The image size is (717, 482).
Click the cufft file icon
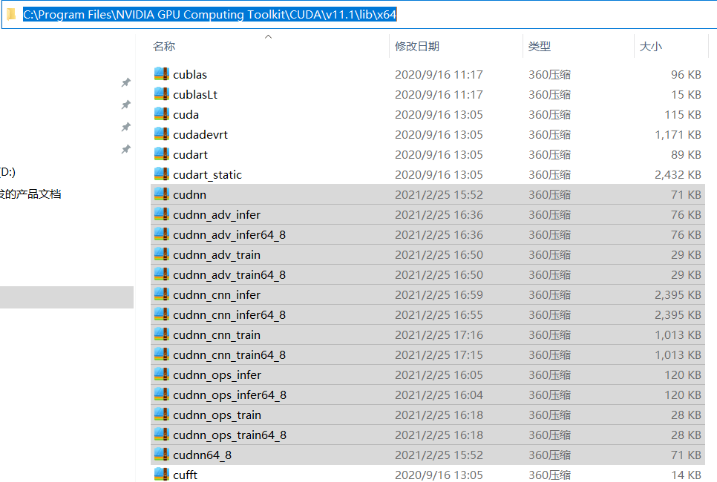[x=162, y=475]
